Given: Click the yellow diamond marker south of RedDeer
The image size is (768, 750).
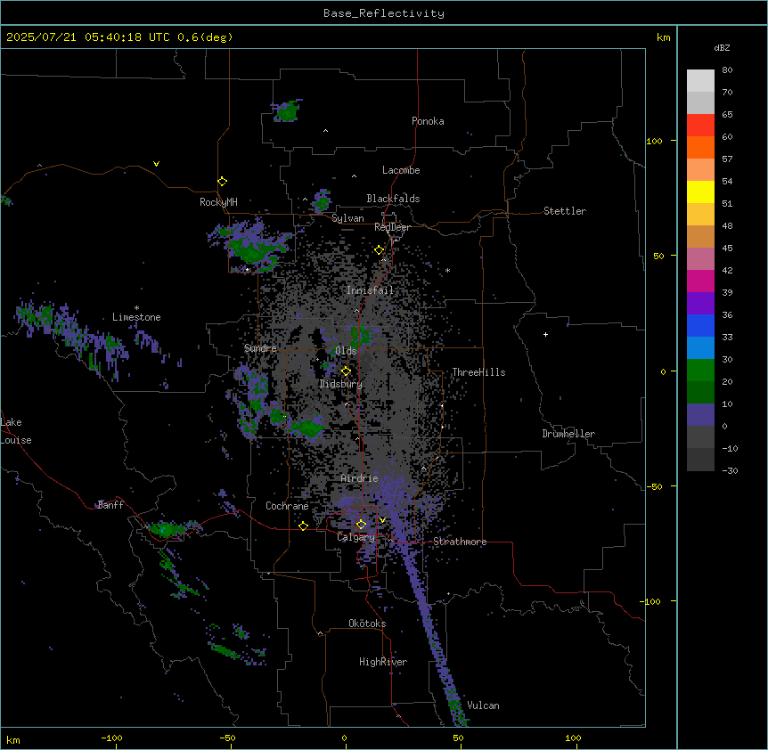Looking at the screenshot, I should pyautogui.click(x=379, y=250).
